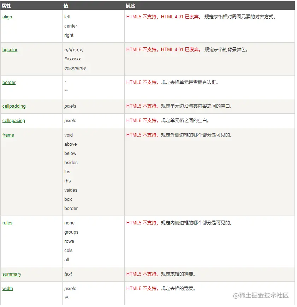The image size is (297, 307).
Task: Click the 属性 column header
Action: click(x=6, y=6)
